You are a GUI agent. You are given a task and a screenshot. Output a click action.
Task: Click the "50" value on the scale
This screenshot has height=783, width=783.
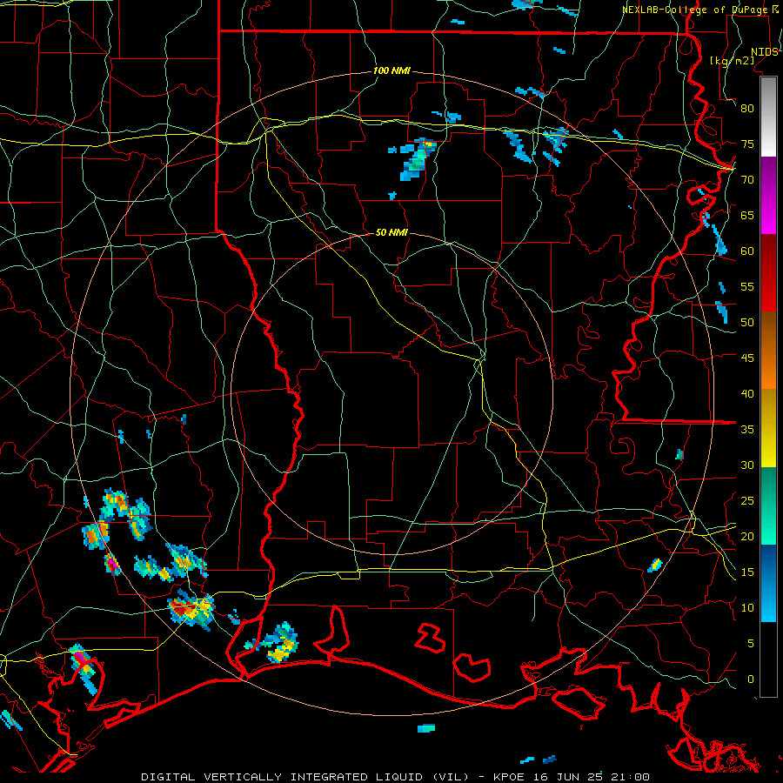point(747,323)
